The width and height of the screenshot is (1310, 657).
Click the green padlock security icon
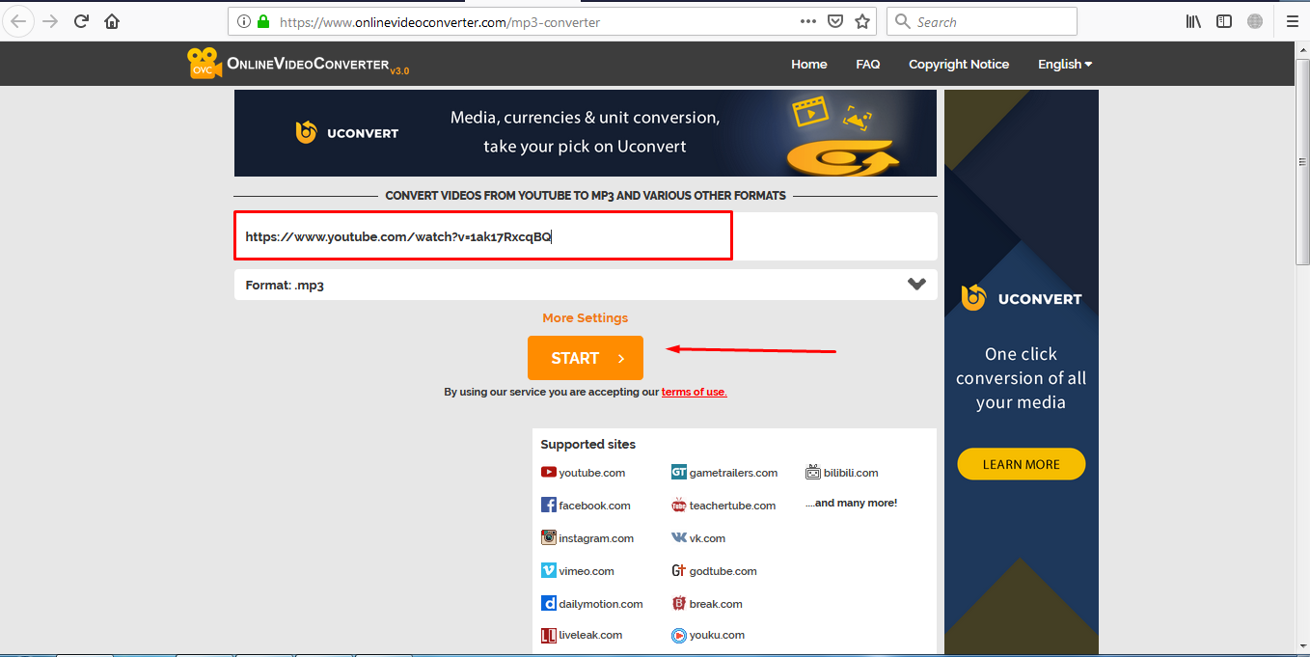click(x=263, y=21)
